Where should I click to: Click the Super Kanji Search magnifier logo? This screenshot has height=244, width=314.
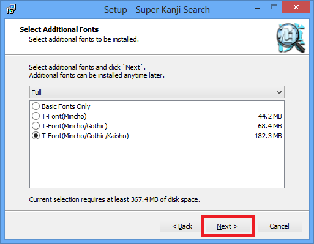pos(291,38)
